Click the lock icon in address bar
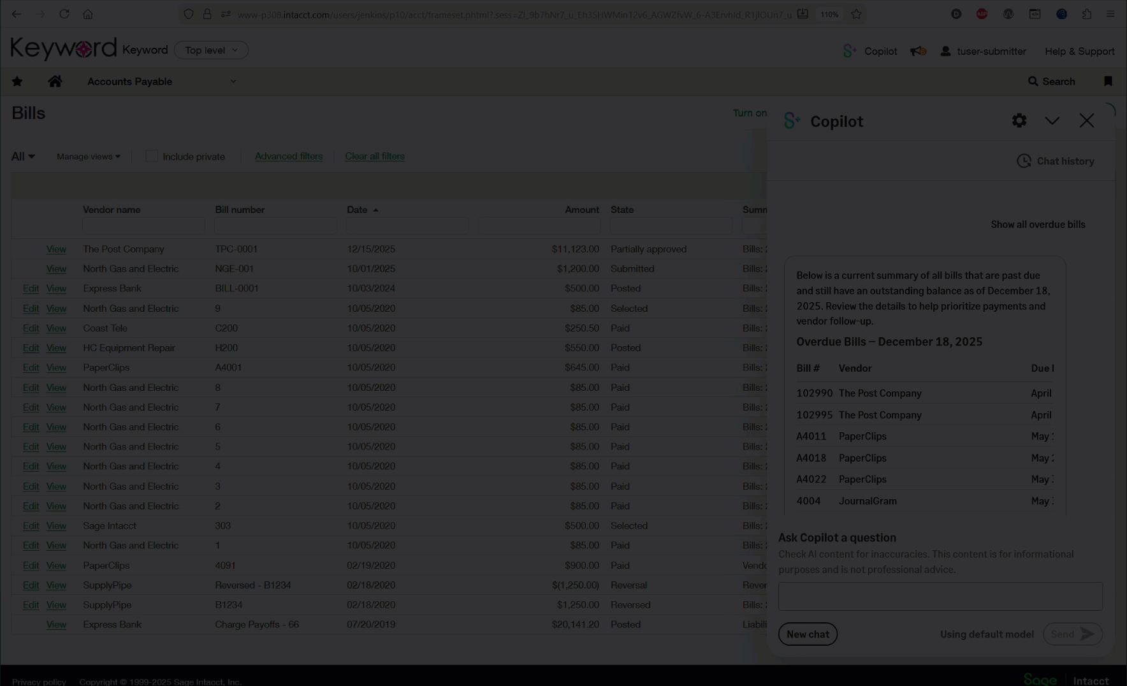 207,14
